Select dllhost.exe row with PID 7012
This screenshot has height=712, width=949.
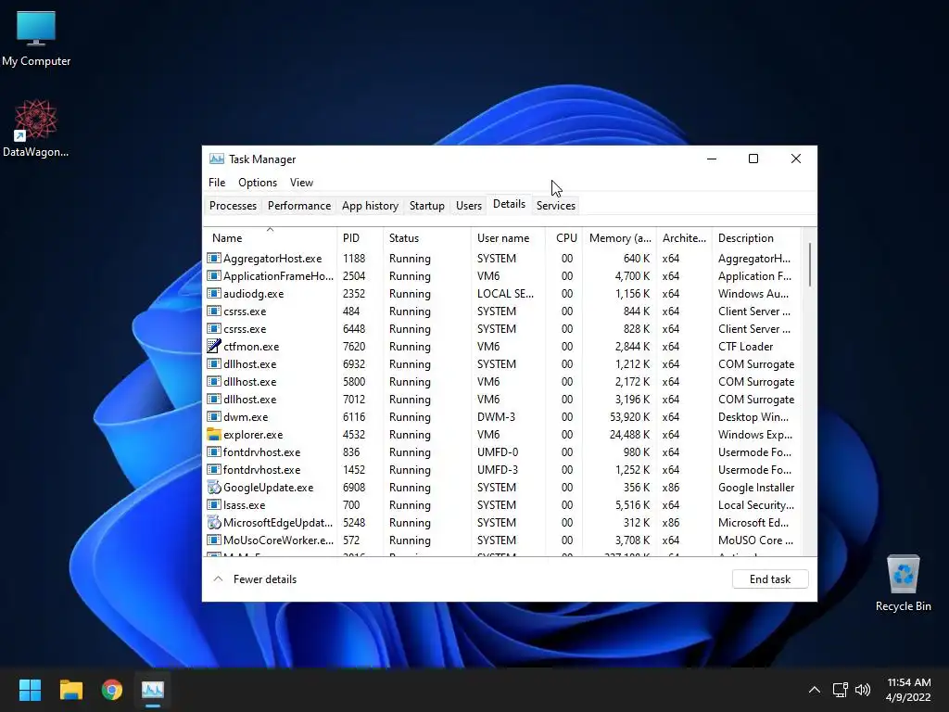[502, 399]
